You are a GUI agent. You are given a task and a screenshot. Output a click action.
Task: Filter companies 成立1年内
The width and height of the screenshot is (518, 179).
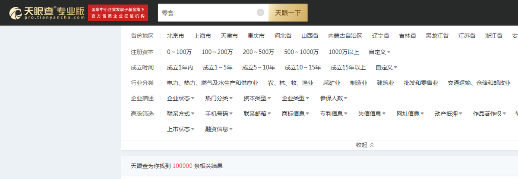(180, 68)
